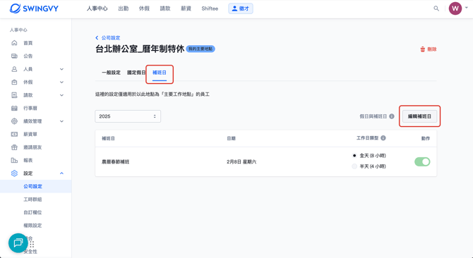Click the 首頁 home icon

tap(14, 43)
